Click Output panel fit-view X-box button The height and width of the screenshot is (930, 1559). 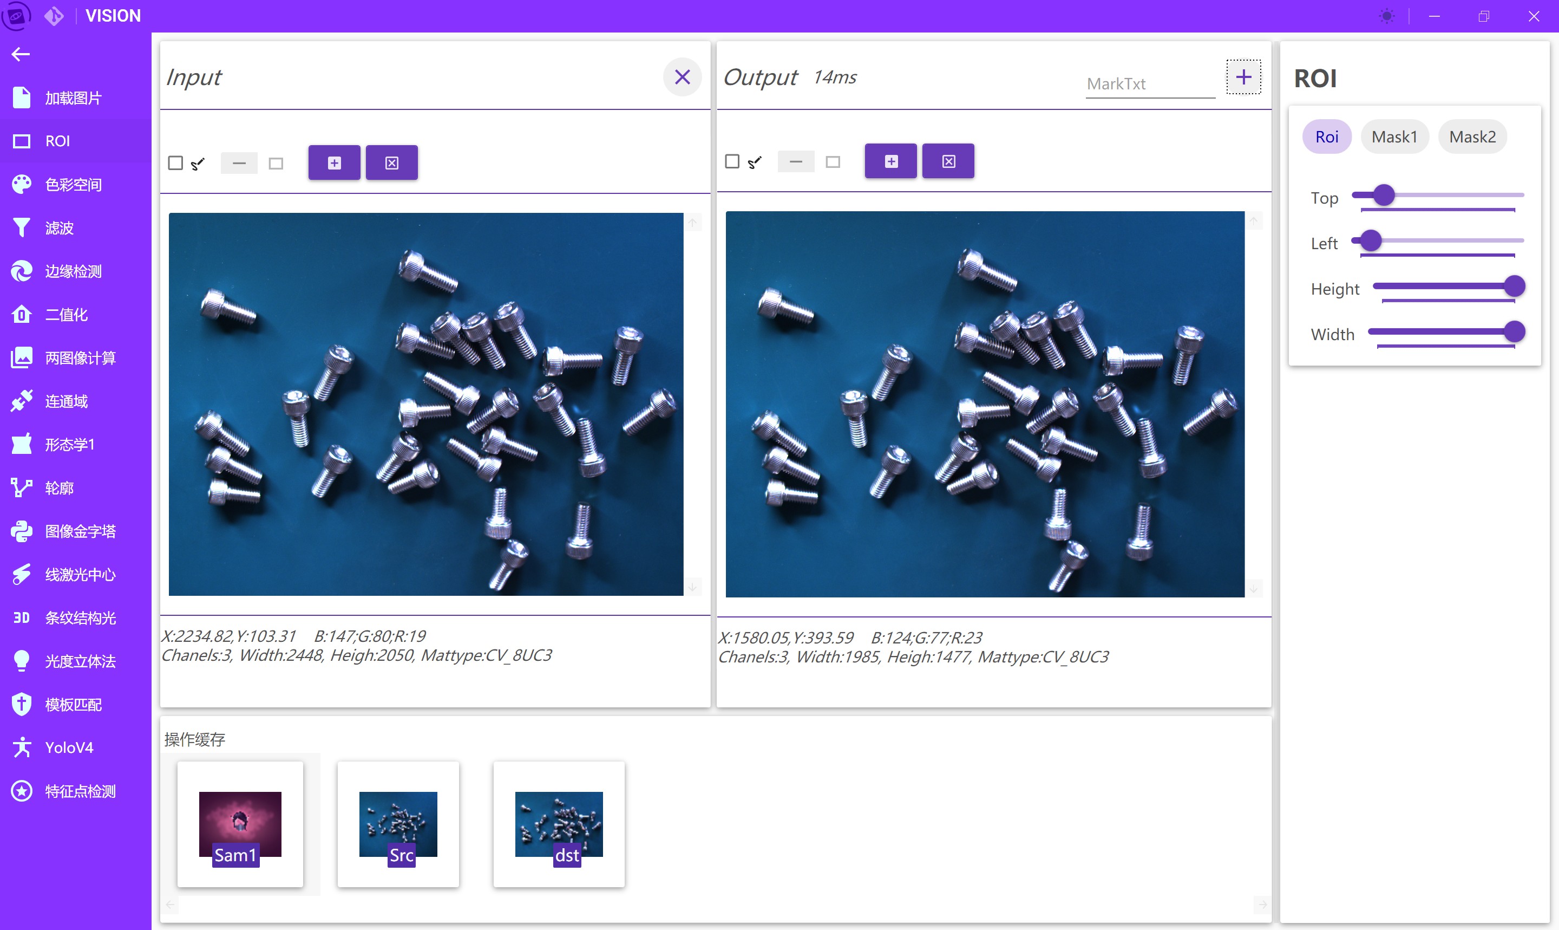[948, 162]
